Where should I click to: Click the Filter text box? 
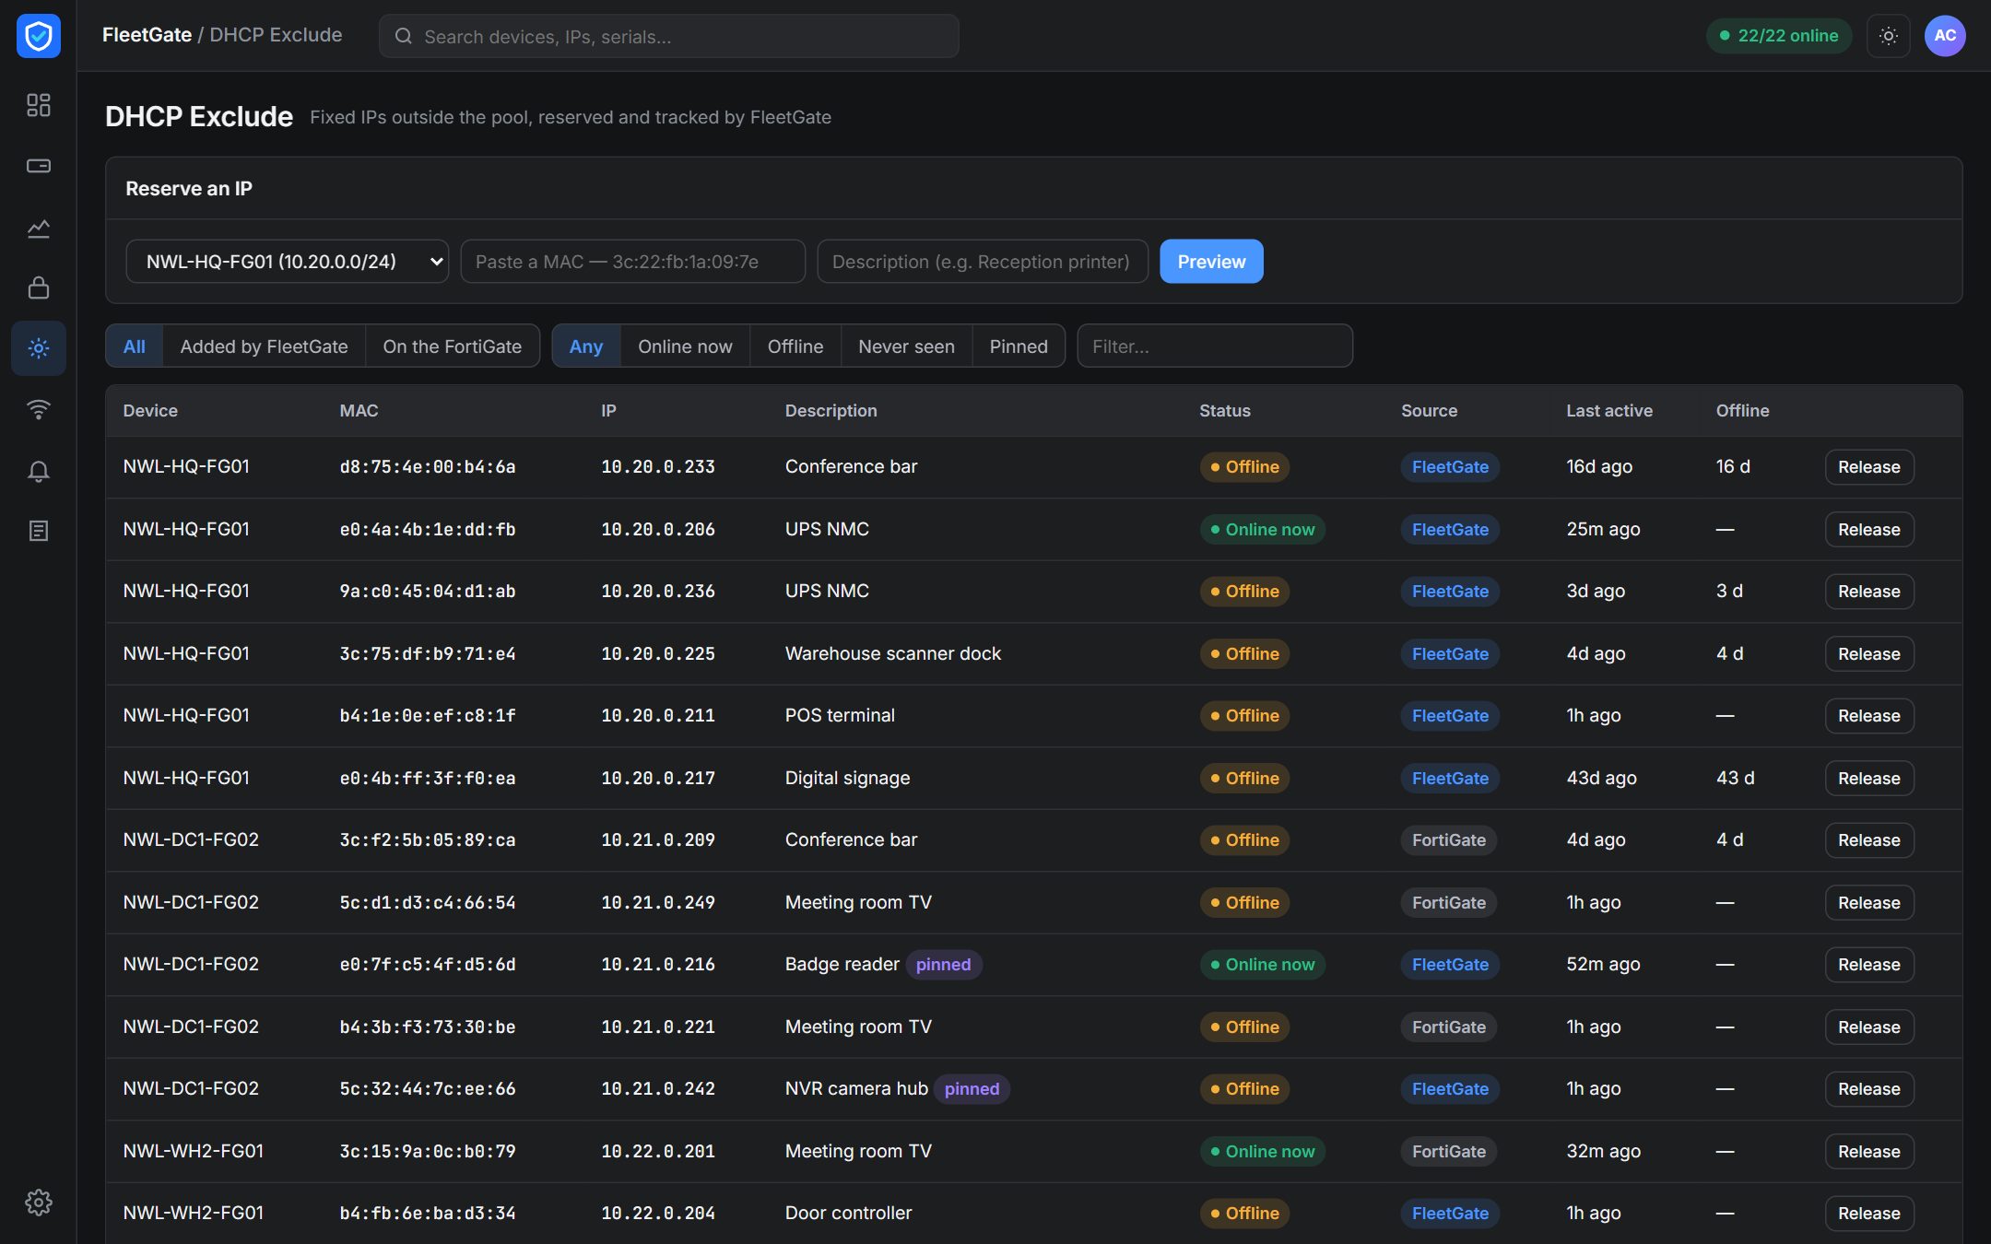click(1215, 346)
